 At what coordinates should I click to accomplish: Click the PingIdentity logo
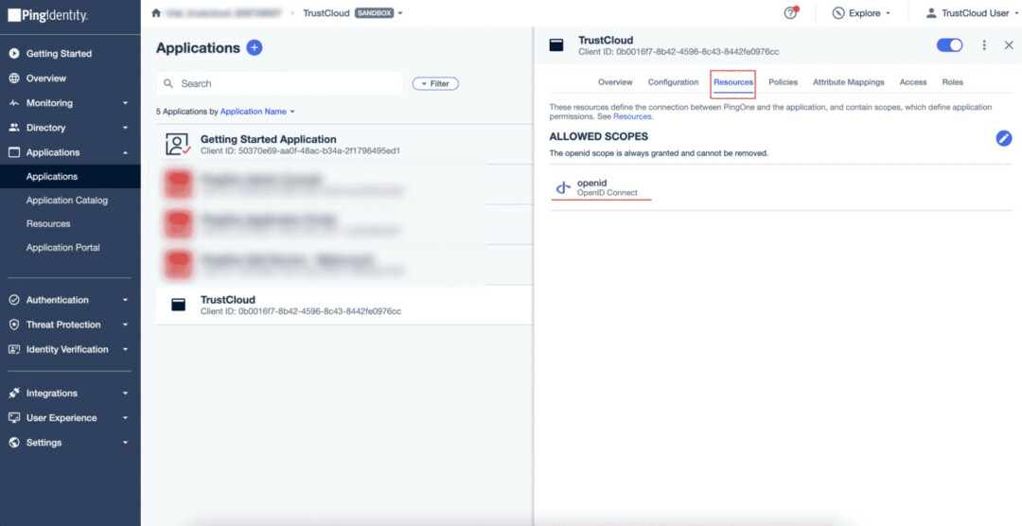47,15
